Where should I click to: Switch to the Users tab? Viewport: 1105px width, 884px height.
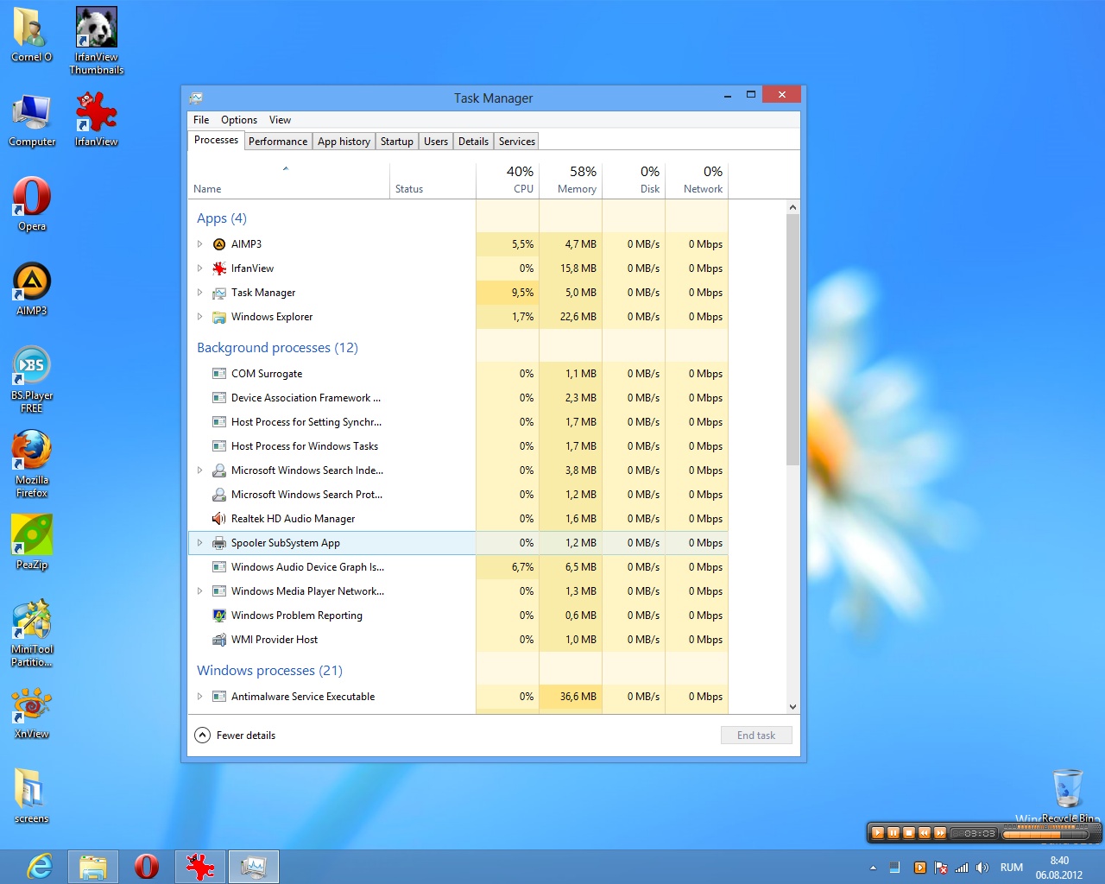436,142
